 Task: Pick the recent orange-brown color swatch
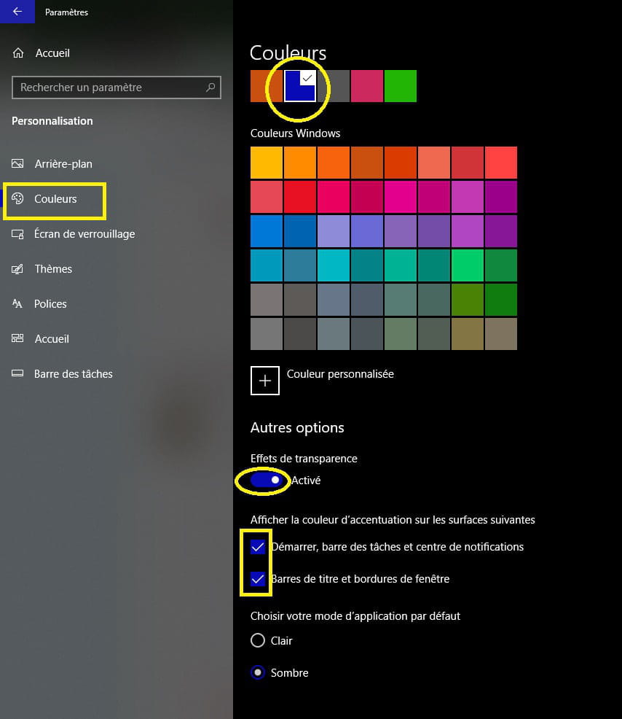tap(266, 86)
